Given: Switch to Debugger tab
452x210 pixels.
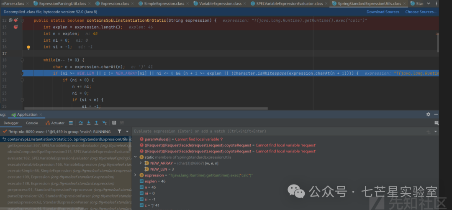Looking at the screenshot, I should tap(11, 123).
